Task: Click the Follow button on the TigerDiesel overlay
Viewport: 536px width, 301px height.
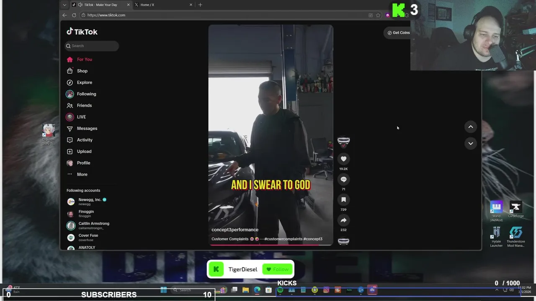Action: click(x=278, y=270)
